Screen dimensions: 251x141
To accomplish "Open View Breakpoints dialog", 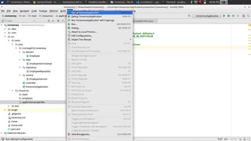I will 100,134.
